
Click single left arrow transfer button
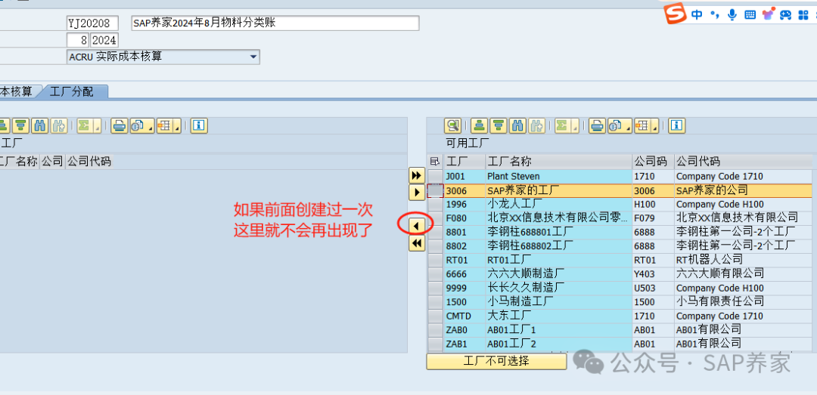point(417,225)
